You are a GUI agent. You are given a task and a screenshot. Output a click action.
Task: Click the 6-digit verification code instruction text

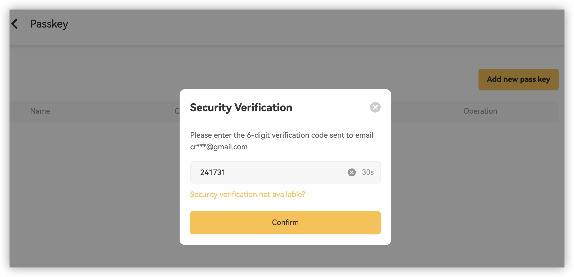click(x=281, y=135)
